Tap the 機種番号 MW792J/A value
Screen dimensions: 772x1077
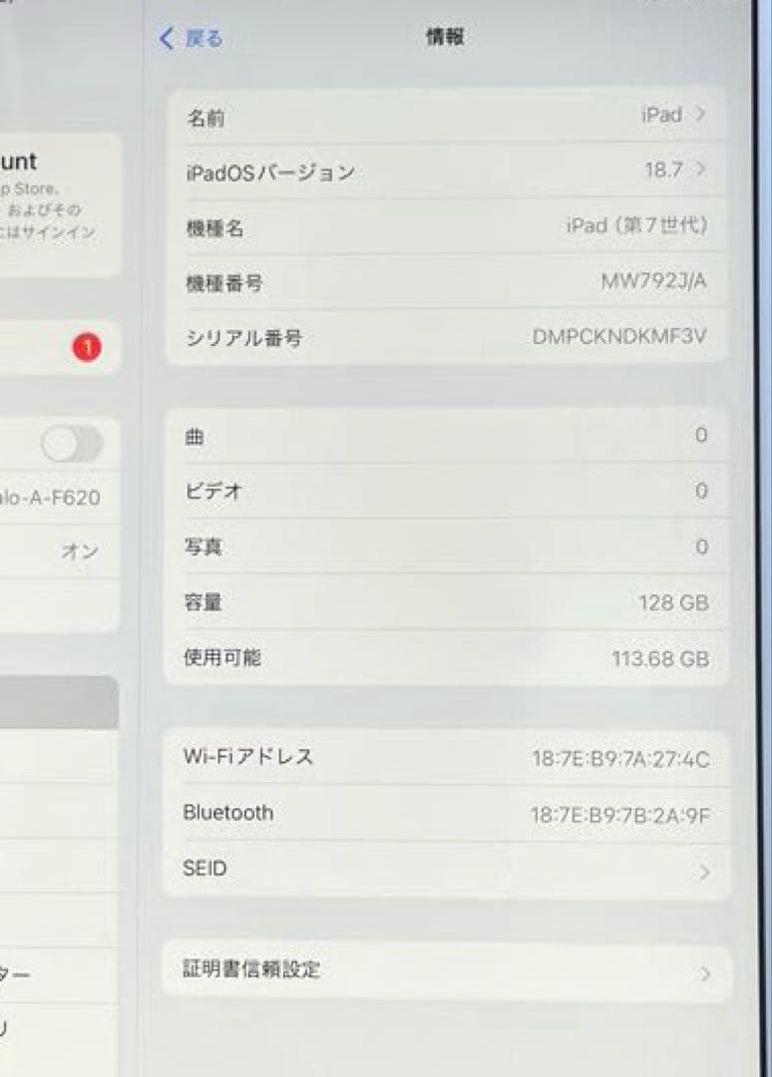click(653, 281)
